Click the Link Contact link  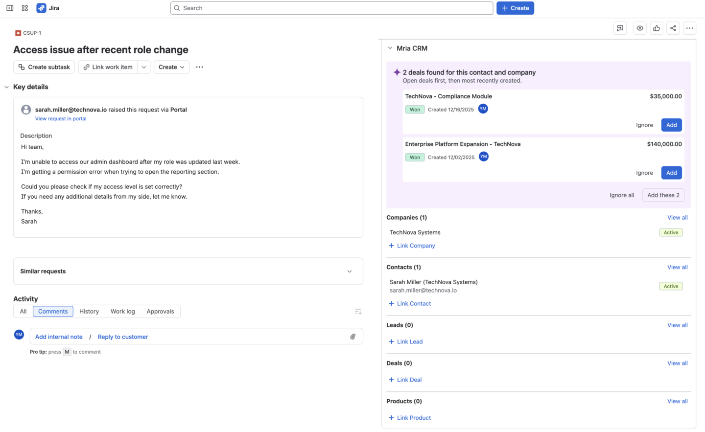(410, 304)
